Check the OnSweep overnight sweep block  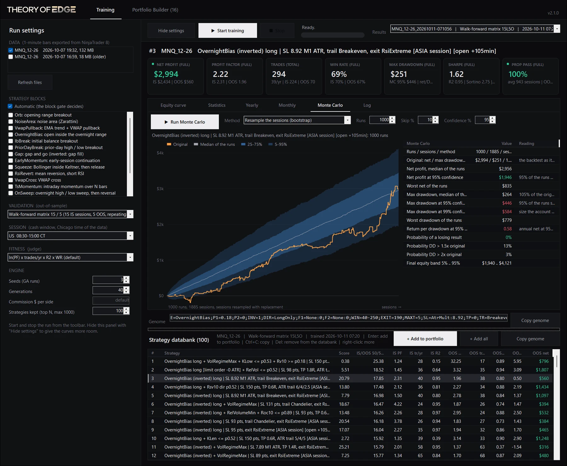11,193
